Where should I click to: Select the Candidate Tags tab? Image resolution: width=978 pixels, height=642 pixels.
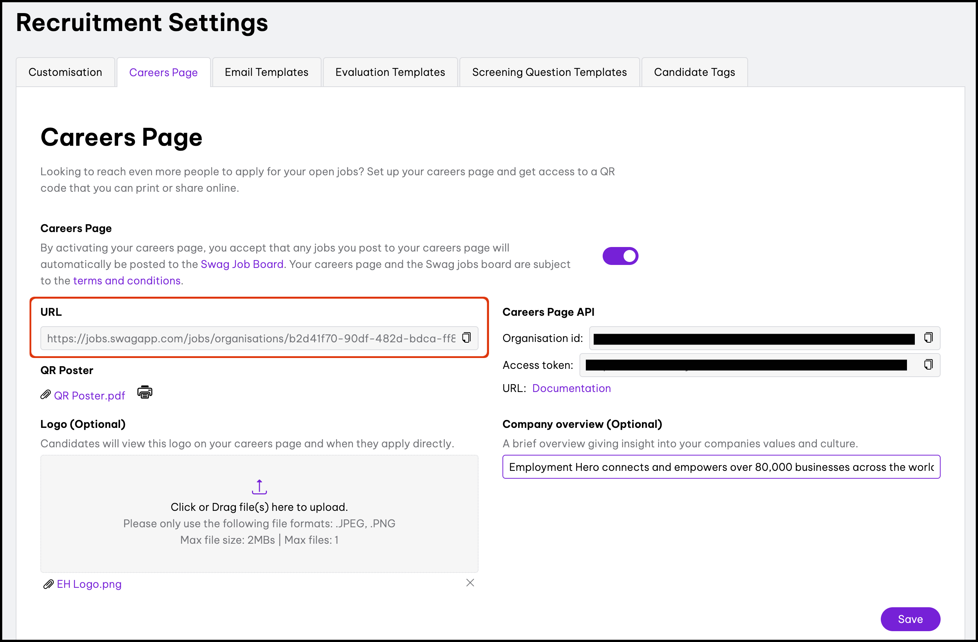click(694, 72)
